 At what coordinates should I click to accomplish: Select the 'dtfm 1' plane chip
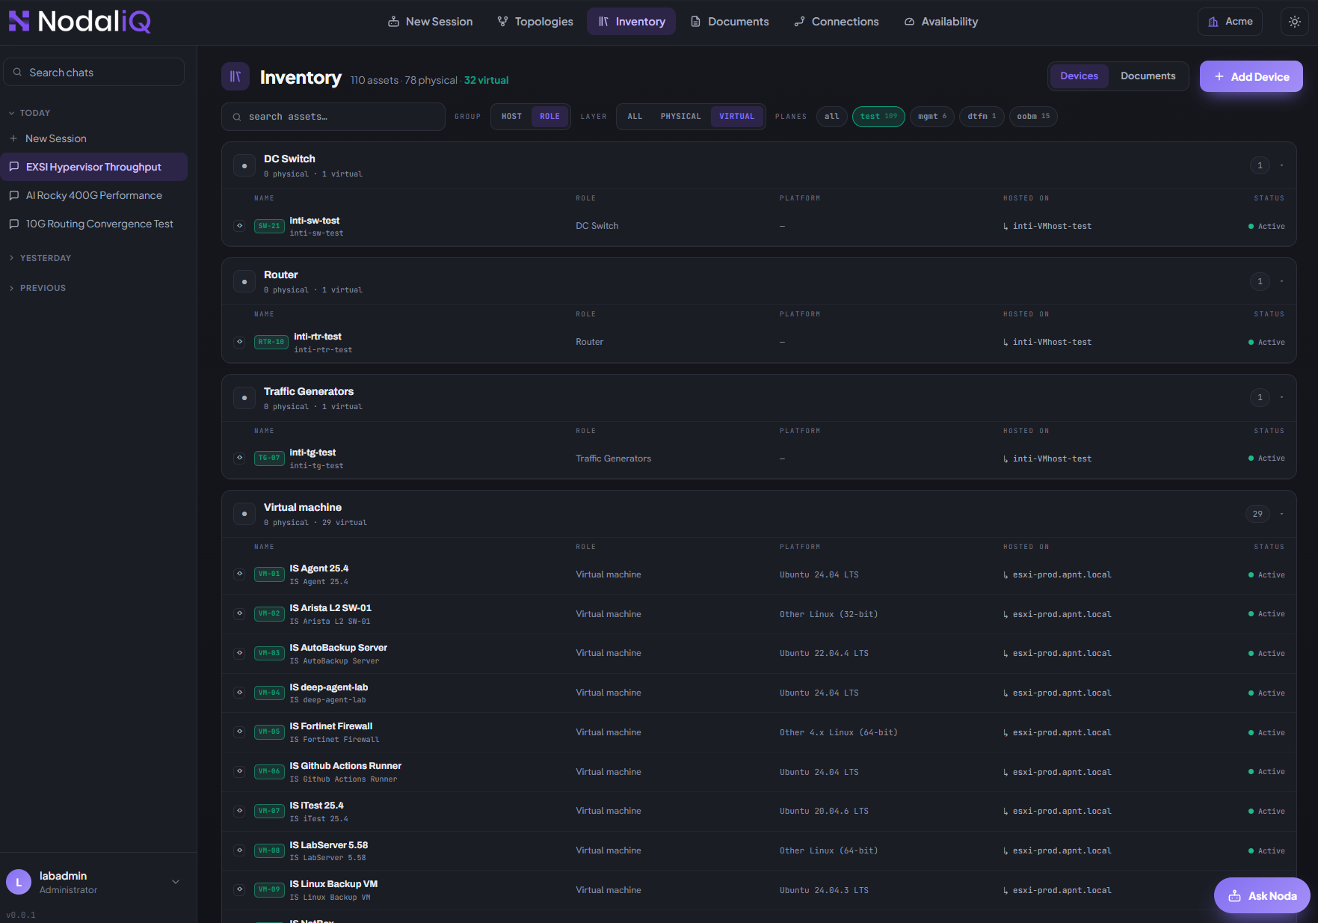tap(982, 117)
